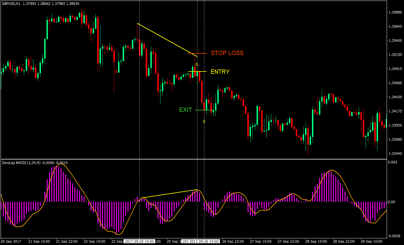This screenshot has width=404, height=245.
Task: Select the highlighted 2017.09.26 14:00 timestamp
Action: [x=204, y=242]
